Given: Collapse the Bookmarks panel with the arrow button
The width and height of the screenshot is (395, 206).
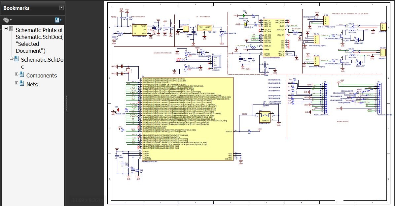Looking at the screenshot, I should (61, 8).
